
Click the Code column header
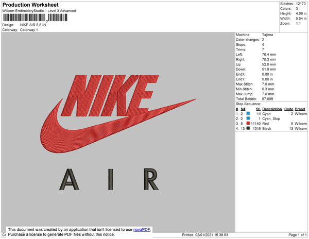pyautogui.click(x=288, y=109)
